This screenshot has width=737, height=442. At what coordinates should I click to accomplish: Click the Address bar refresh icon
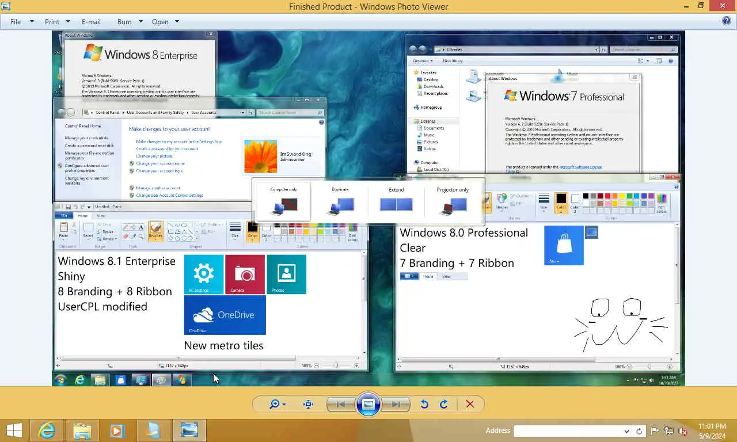point(639,431)
